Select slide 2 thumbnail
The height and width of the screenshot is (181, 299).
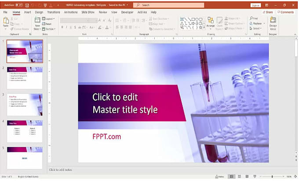coord(25,78)
